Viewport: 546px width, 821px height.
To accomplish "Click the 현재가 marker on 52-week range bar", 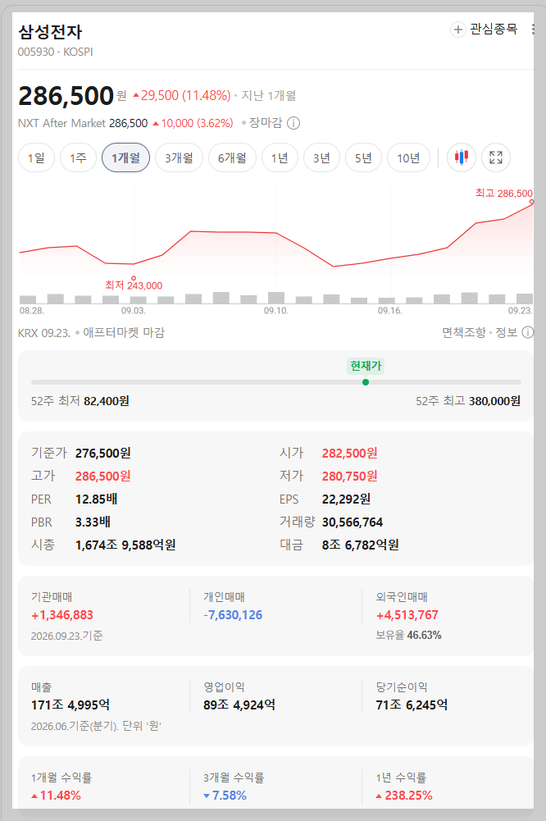I will point(366,382).
